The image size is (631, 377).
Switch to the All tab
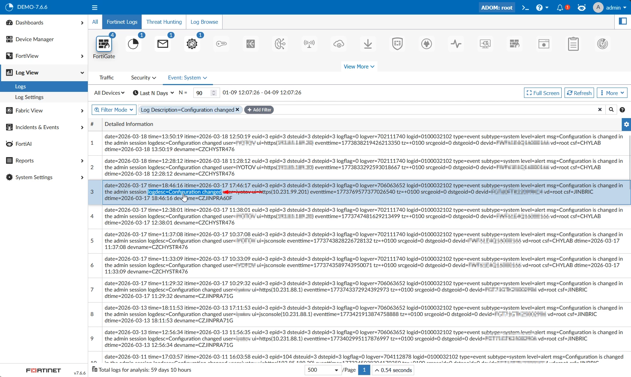pyautogui.click(x=95, y=22)
